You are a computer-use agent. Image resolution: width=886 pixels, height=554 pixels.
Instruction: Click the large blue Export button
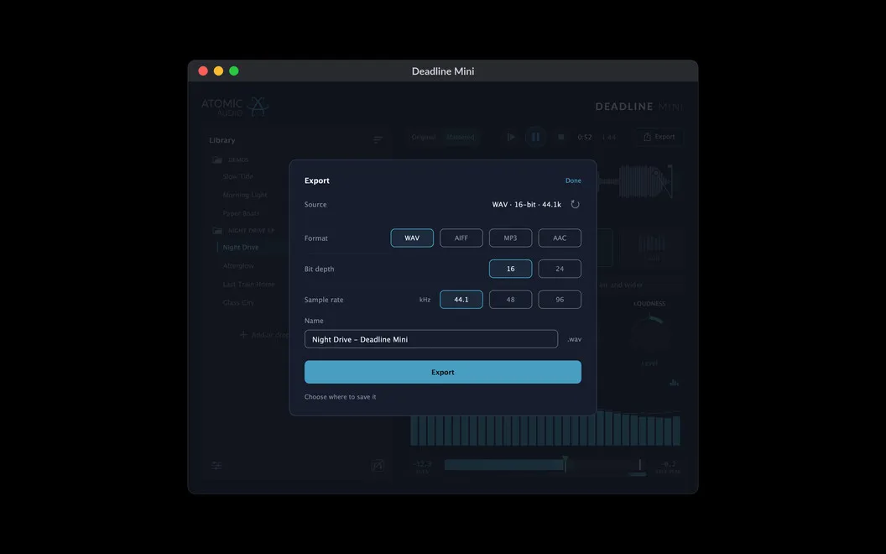442,372
